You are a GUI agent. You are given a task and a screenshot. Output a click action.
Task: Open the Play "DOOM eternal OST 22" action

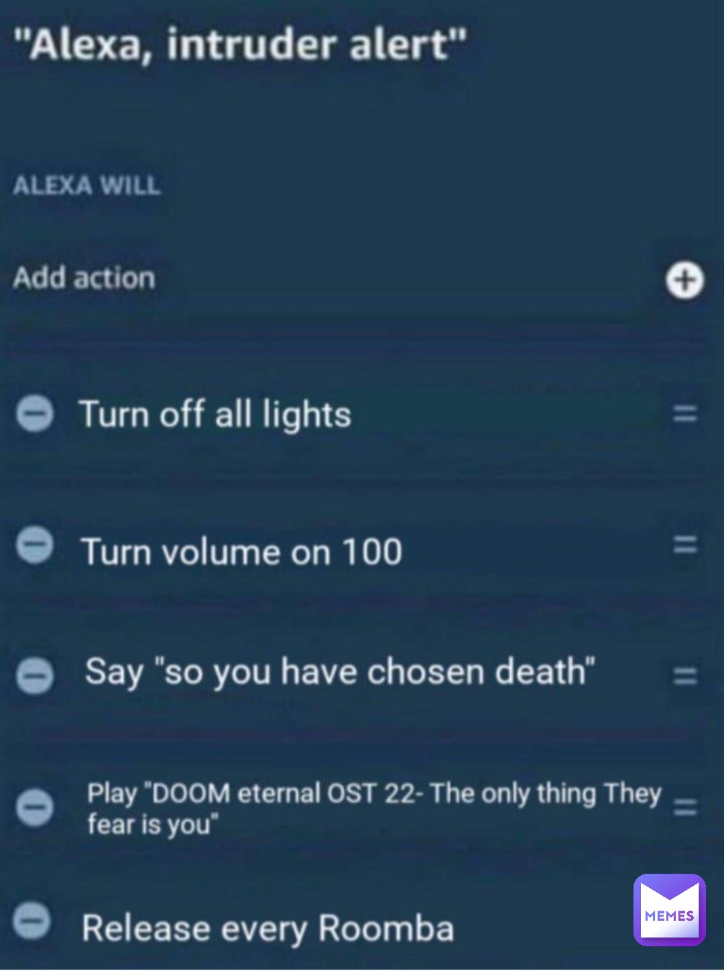click(374, 808)
